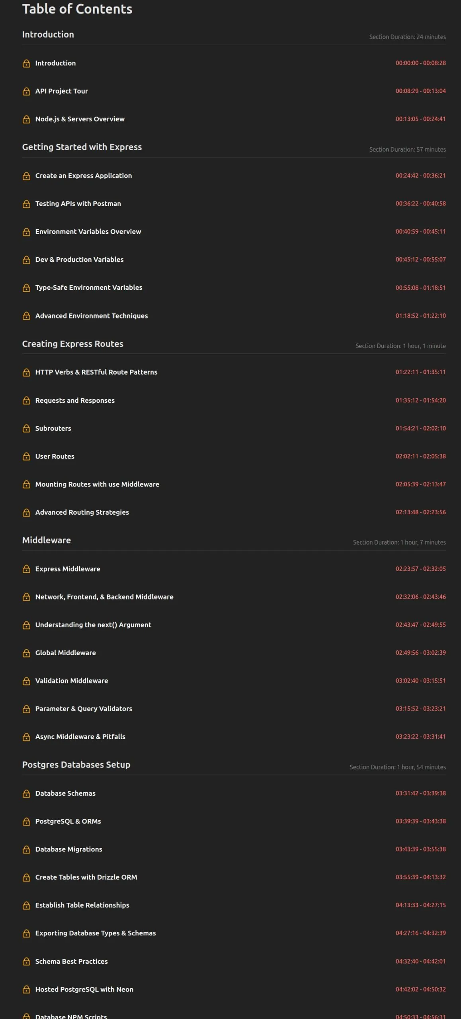Open Async Middleware & Pitfalls lesson
This screenshot has height=1019, width=461.
[x=80, y=737]
